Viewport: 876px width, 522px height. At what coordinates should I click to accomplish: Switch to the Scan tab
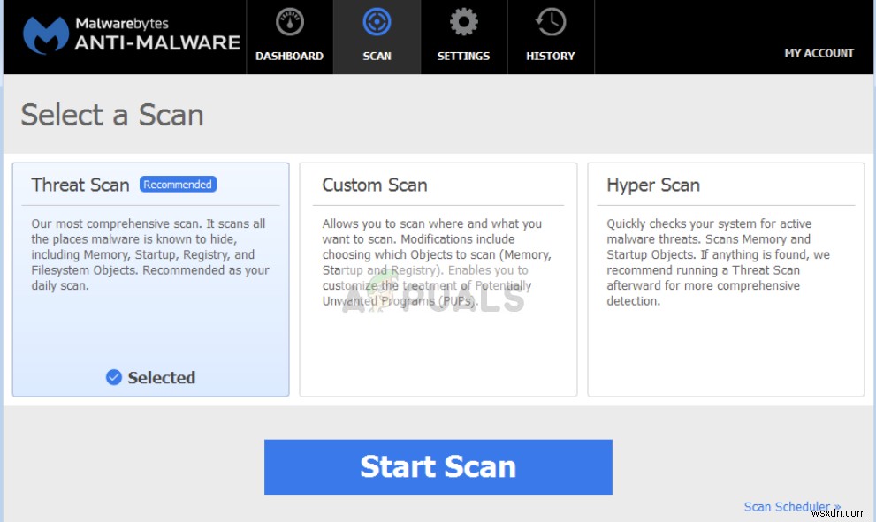pyautogui.click(x=377, y=37)
